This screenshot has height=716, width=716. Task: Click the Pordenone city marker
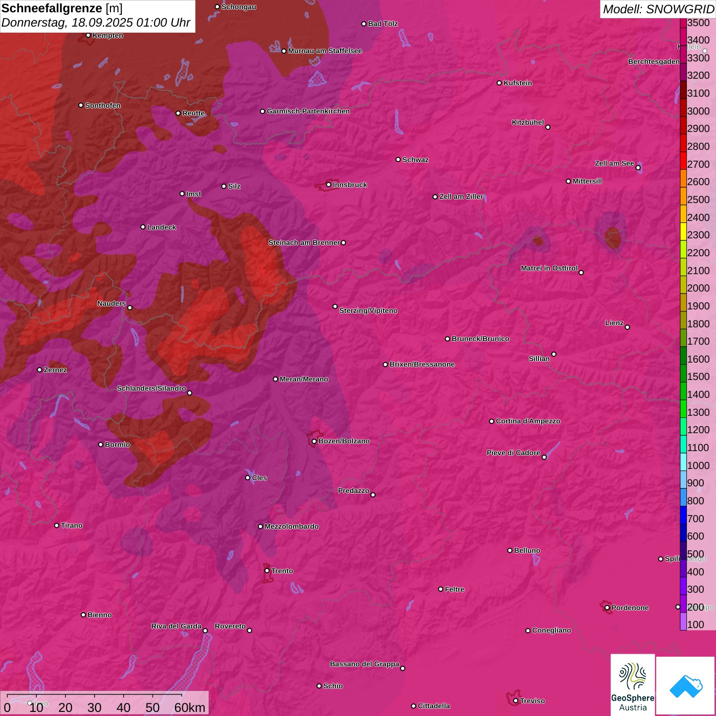click(607, 608)
